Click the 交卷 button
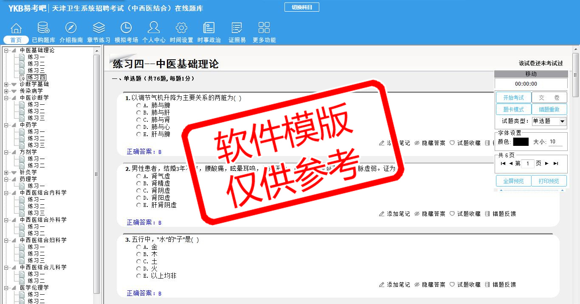Image resolution: width=580 pixels, height=304 pixels. (x=549, y=98)
